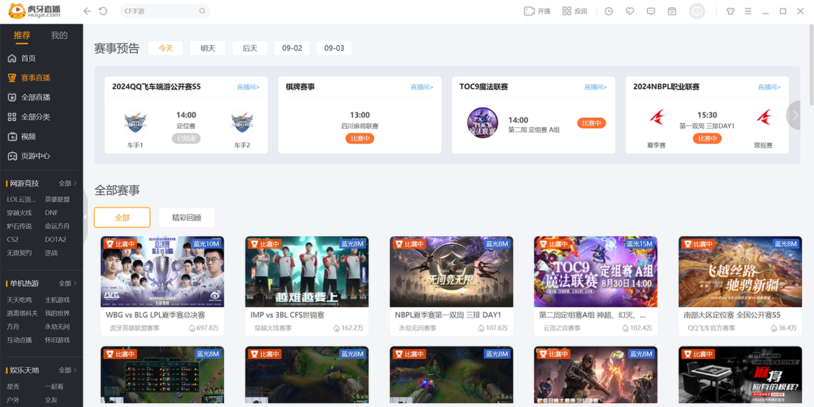This screenshot has height=407, width=814.
Task: Expand 全部 next to 娱乐天地
Action: [x=67, y=370]
